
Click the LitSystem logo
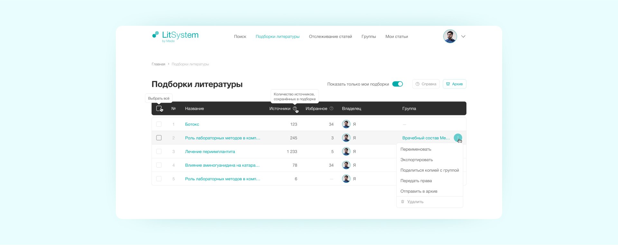click(175, 36)
